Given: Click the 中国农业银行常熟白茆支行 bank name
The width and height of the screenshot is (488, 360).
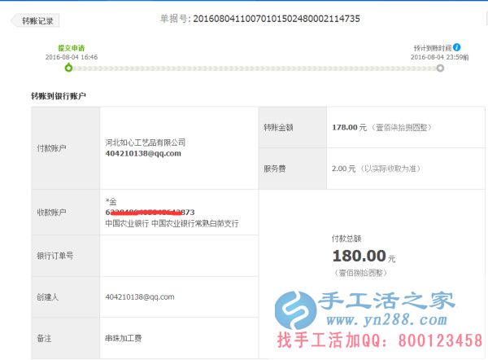Looking at the screenshot, I should click(172, 223).
